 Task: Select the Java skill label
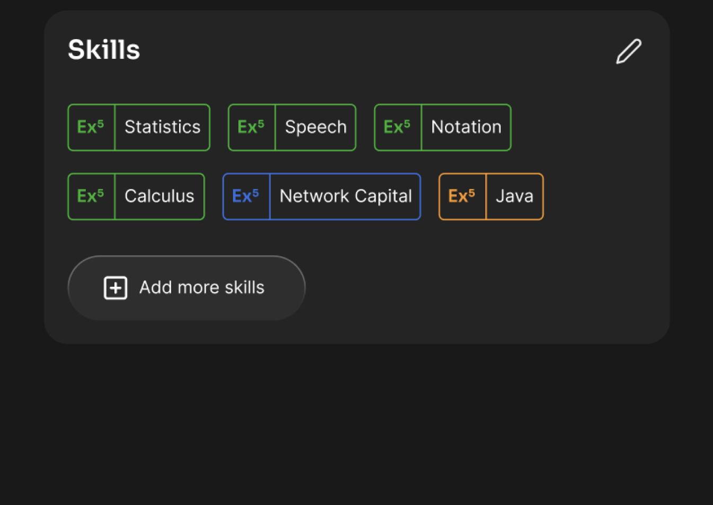click(x=514, y=196)
